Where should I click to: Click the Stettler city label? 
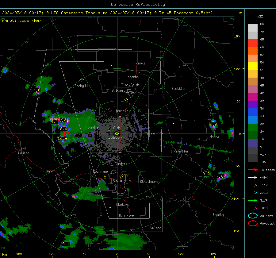(x=179, y=89)
